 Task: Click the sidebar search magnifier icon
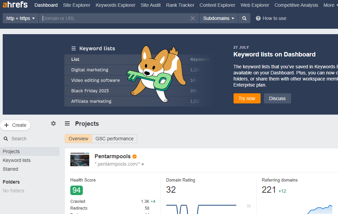(6, 139)
